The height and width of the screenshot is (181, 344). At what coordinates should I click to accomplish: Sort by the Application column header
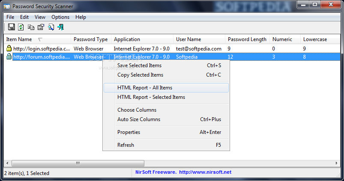click(x=142, y=39)
